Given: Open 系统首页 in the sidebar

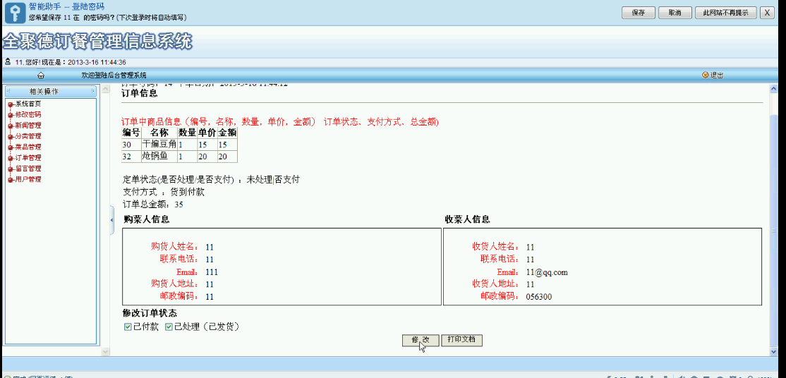Looking at the screenshot, I should tap(28, 104).
